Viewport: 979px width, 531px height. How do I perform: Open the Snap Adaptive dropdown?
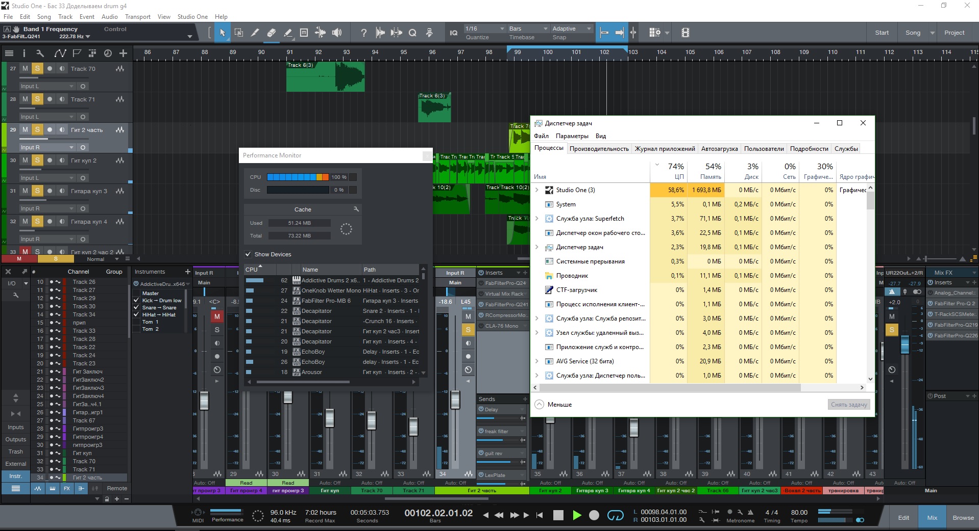pos(572,29)
